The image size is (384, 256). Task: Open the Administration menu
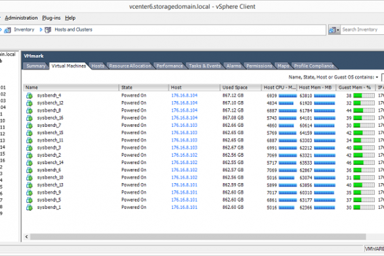click(21, 18)
